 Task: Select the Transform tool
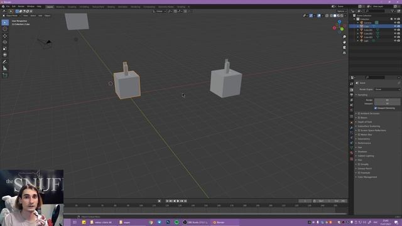click(5, 55)
